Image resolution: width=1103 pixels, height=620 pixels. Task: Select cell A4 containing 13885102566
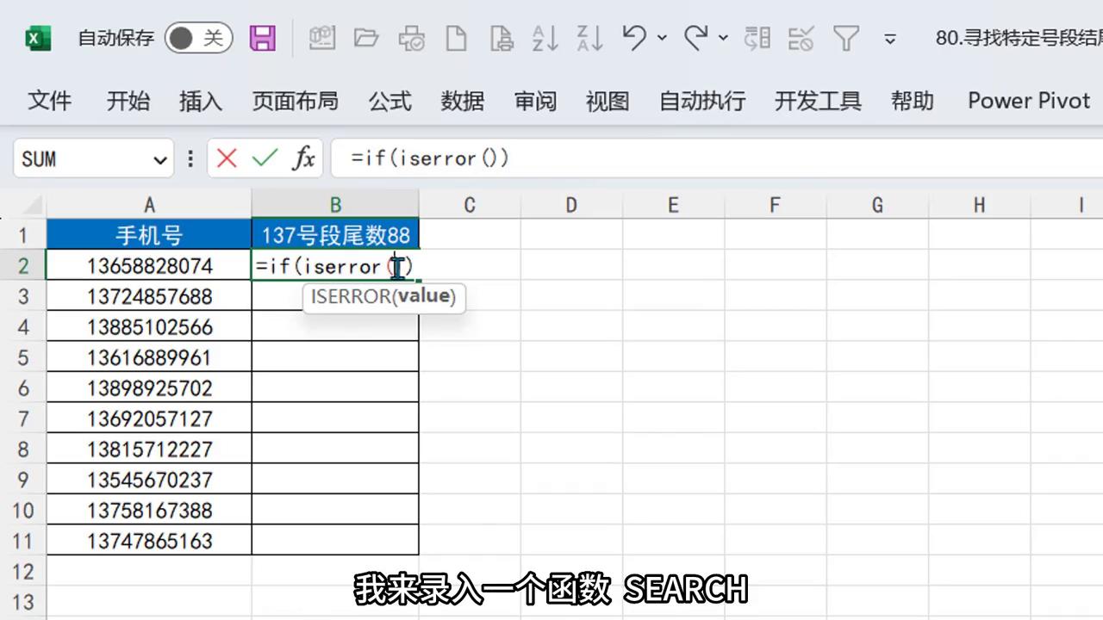149,327
